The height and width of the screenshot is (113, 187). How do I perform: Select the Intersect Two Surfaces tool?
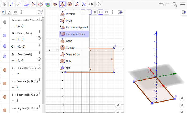pos(48,5)
